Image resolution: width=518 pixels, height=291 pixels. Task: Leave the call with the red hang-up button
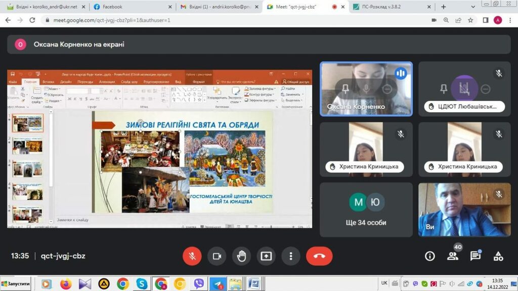pos(319,256)
